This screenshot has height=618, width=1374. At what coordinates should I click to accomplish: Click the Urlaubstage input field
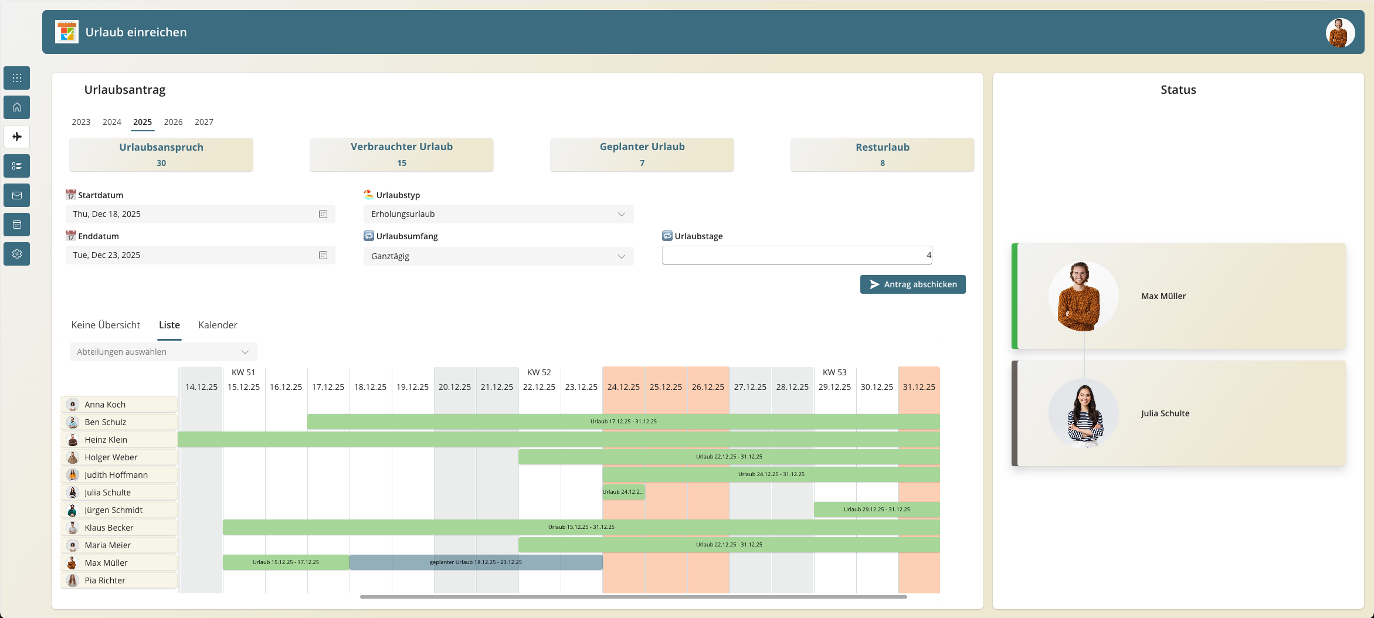(x=796, y=255)
